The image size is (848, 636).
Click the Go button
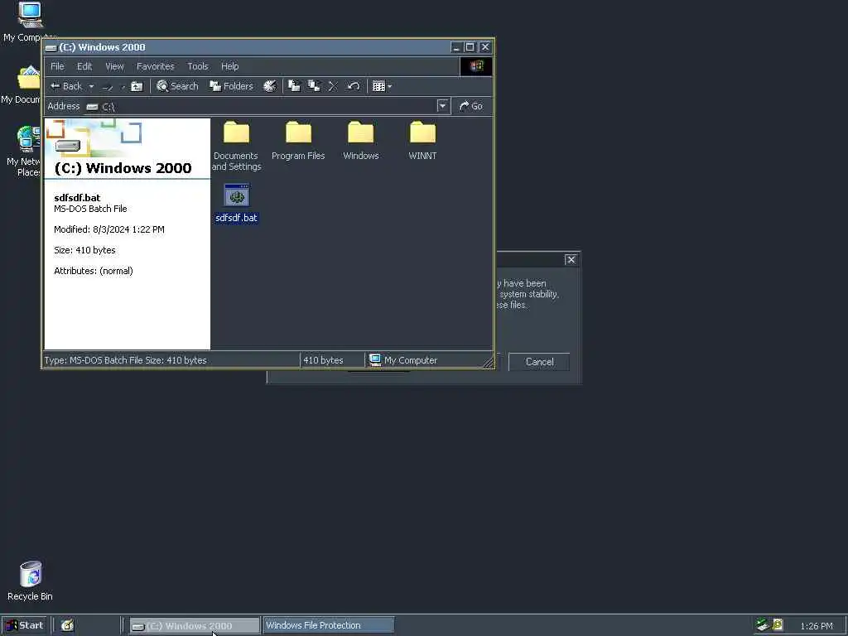(471, 106)
